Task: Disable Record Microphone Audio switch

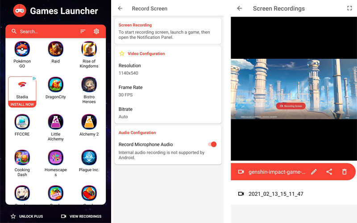Action: coord(212,145)
